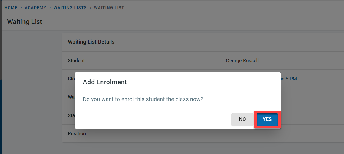Confirm enrolment with the YES button

[267, 119]
